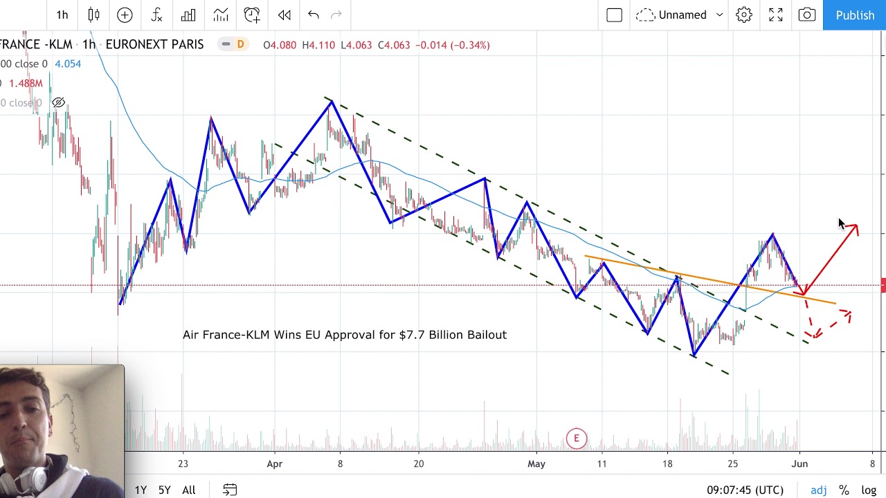
Task: Open the chart layout selector square icon
Action: [x=614, y=15]
